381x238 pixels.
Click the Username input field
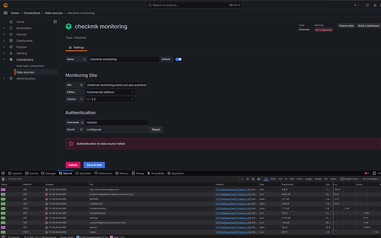pyautogui.click(x=117, y=122)
